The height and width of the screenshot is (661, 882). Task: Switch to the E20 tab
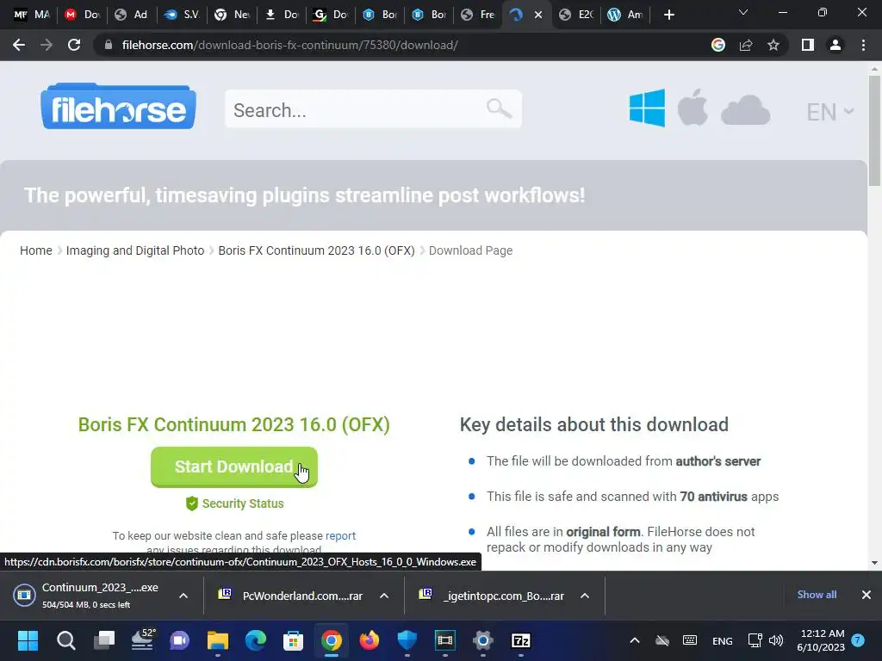click(576, 15)
